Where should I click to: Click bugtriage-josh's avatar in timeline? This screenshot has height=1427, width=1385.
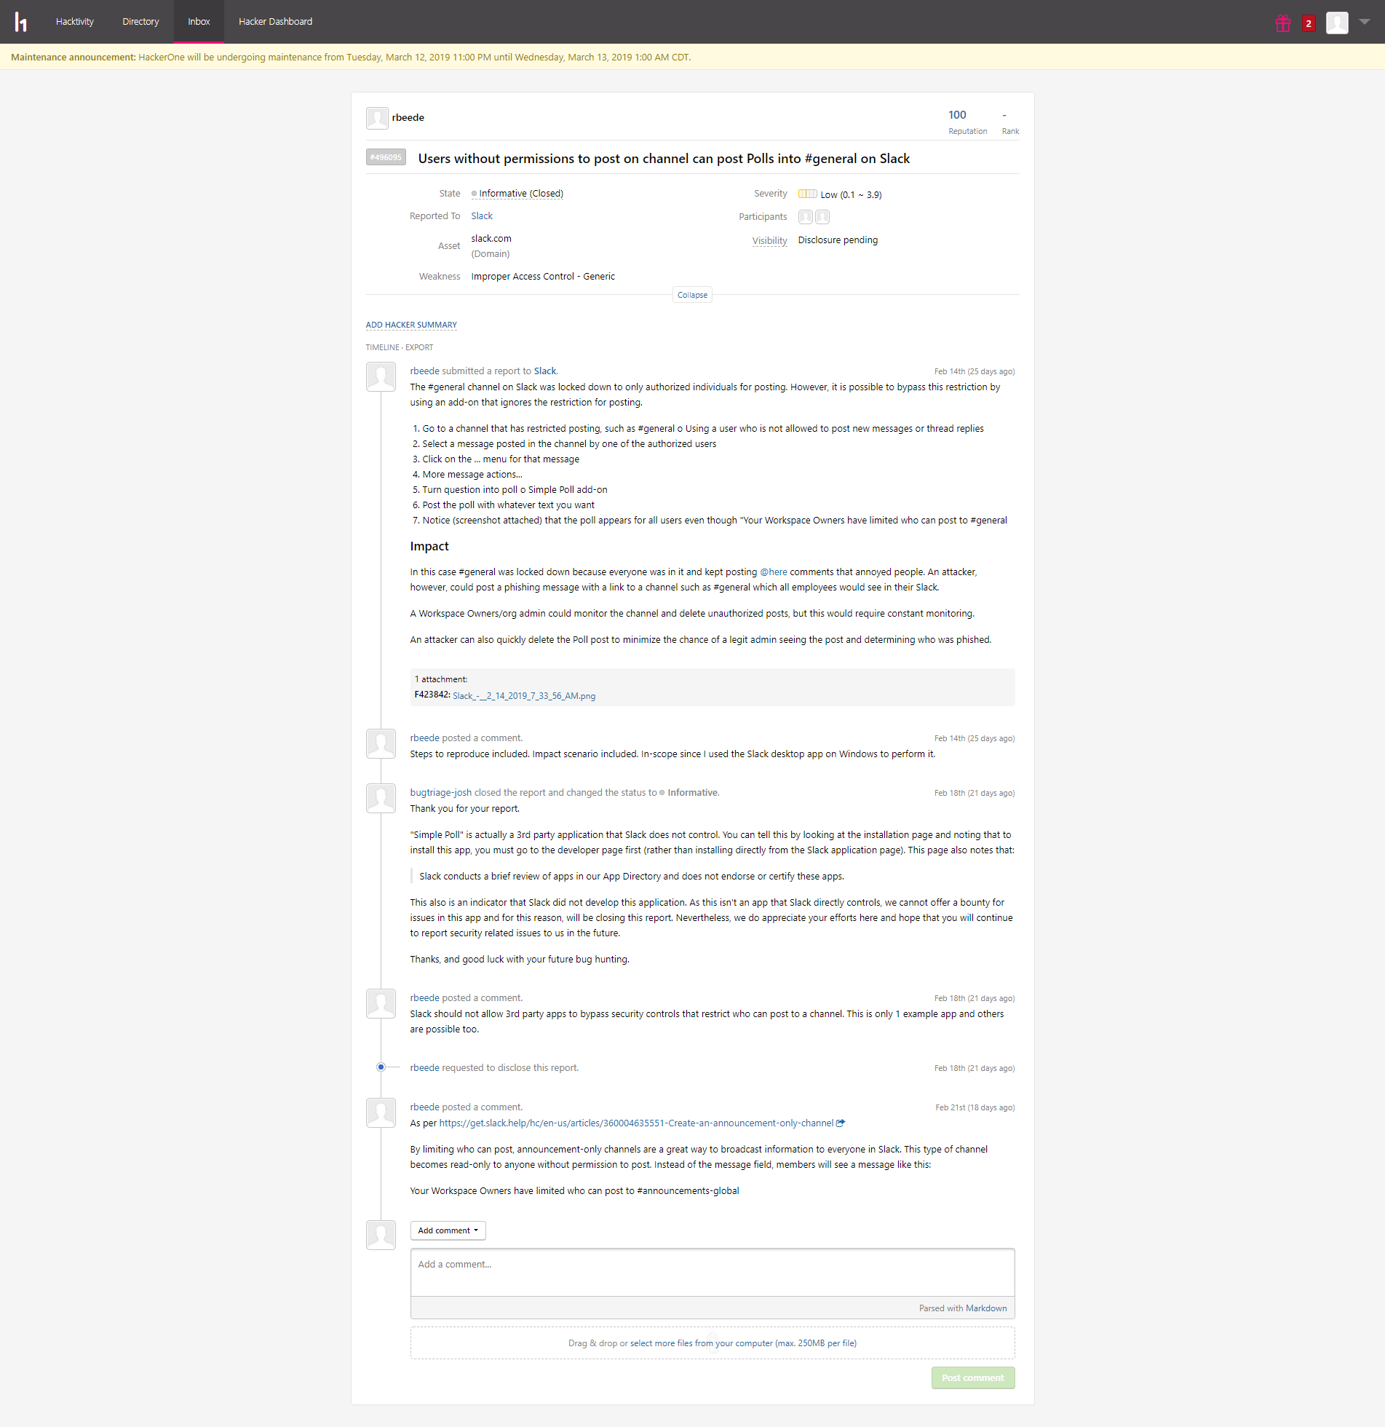pyautogui.click(x=381, y=798)
